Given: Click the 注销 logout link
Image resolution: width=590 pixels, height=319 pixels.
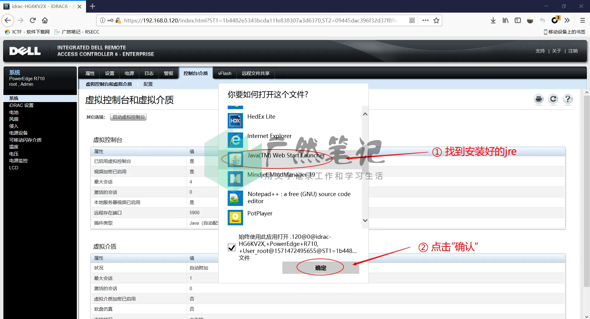Looking at the screenshot, I should [x=573, y=51].
